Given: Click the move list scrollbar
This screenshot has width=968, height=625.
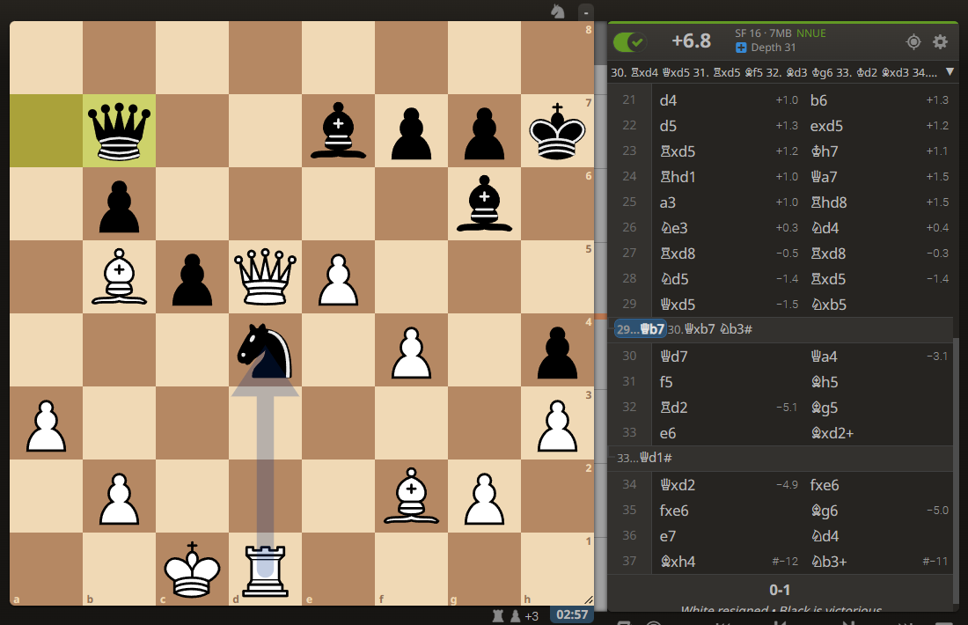Looking at the screenshot, I should coord(956,469).
